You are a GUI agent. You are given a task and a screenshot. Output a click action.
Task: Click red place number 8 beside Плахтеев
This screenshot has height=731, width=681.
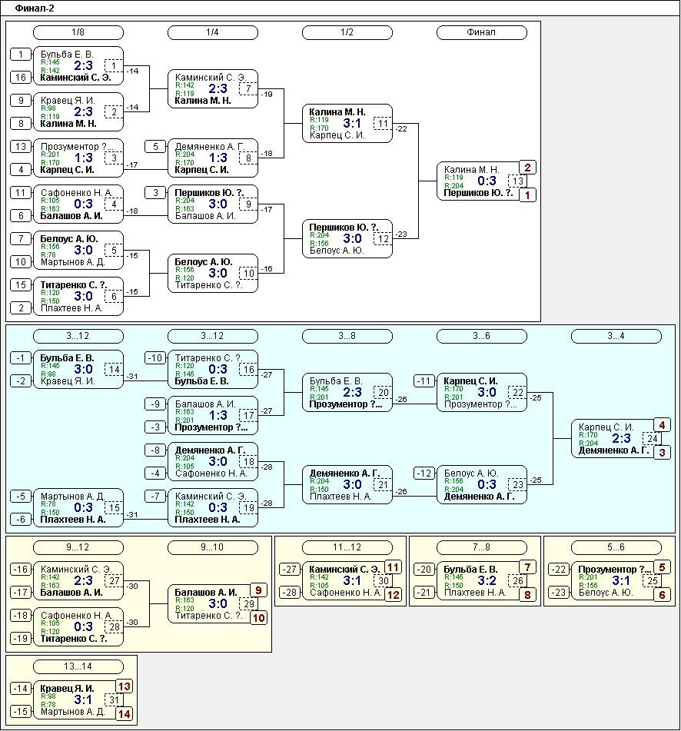[527, 595]
